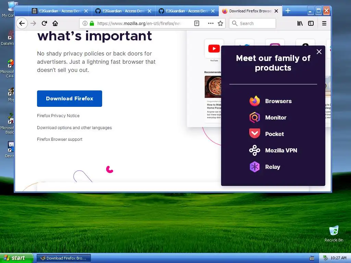
Task: Reload the current page
Action: coord(44,23)
